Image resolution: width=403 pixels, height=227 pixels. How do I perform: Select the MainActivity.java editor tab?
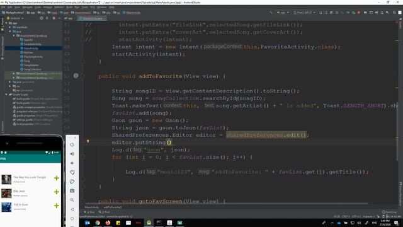click(92, 18)
